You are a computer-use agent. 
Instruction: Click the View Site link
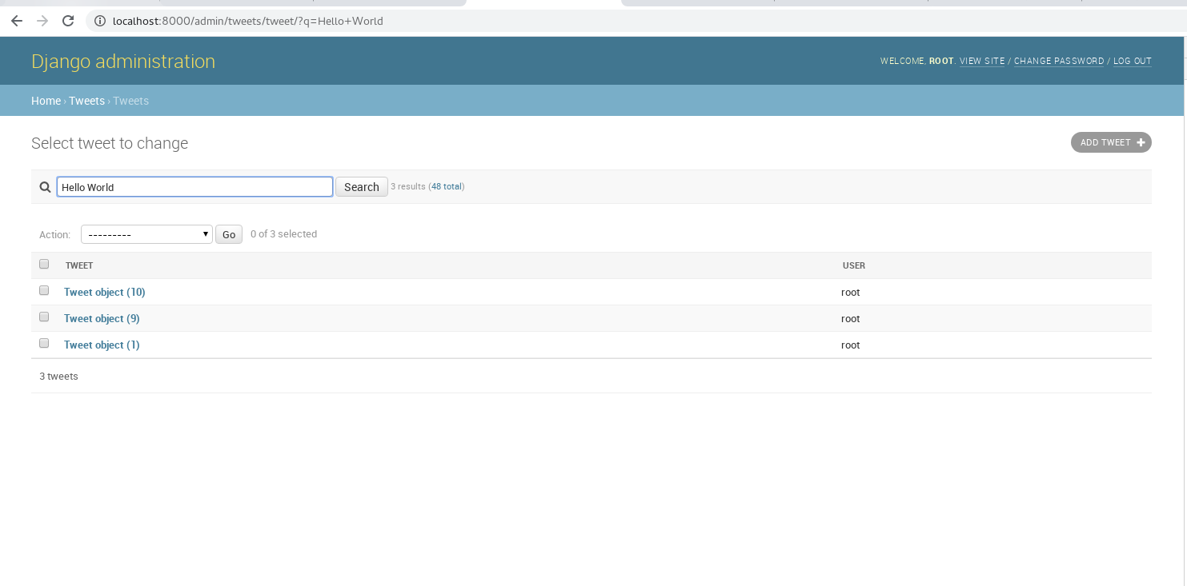coord(982,61)
